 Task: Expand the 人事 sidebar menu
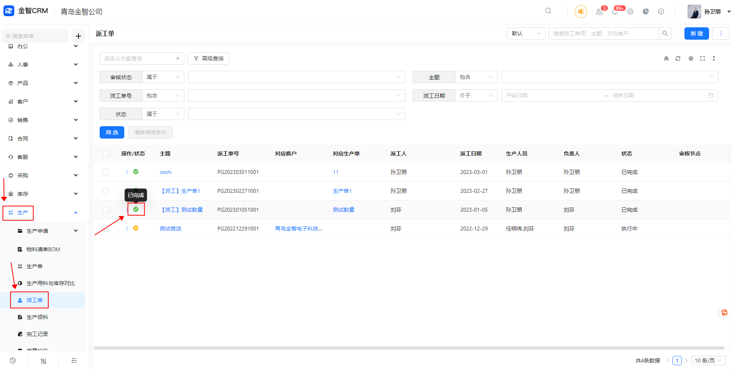pyautogui.click(x=43, y=65)
